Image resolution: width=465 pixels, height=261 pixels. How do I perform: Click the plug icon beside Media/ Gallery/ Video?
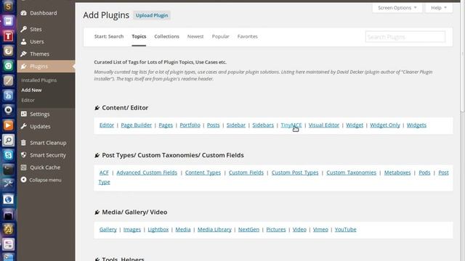(97, 212)
